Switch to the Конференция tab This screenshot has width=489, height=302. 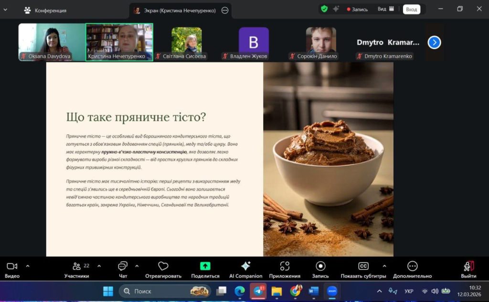45,10
